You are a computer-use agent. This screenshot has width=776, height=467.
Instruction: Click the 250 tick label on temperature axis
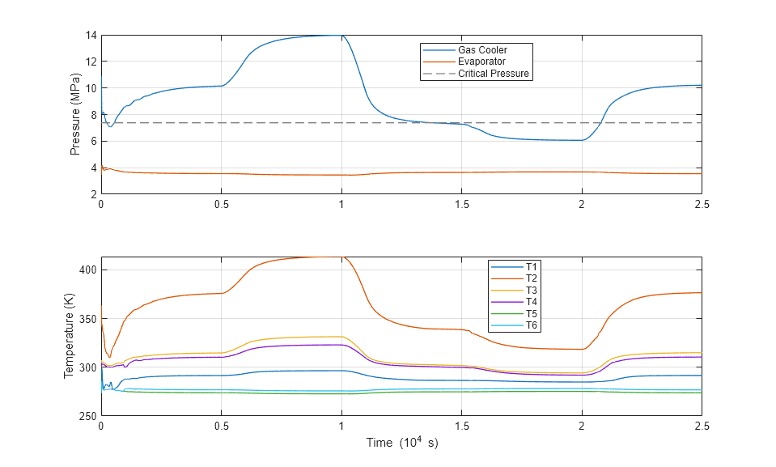click(88, 416)
